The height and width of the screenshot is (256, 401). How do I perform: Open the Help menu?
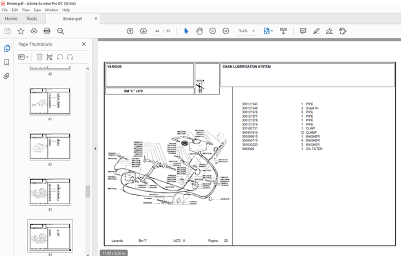click(66, 10)
